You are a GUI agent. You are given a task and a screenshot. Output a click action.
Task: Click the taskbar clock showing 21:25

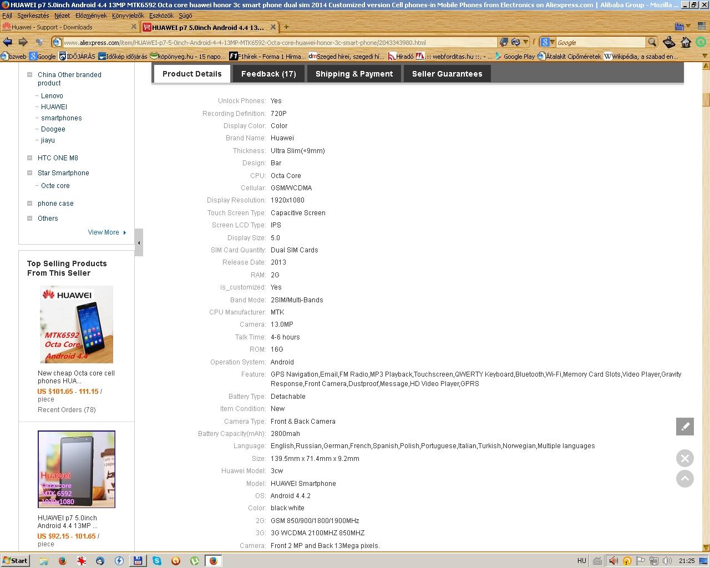687,561
